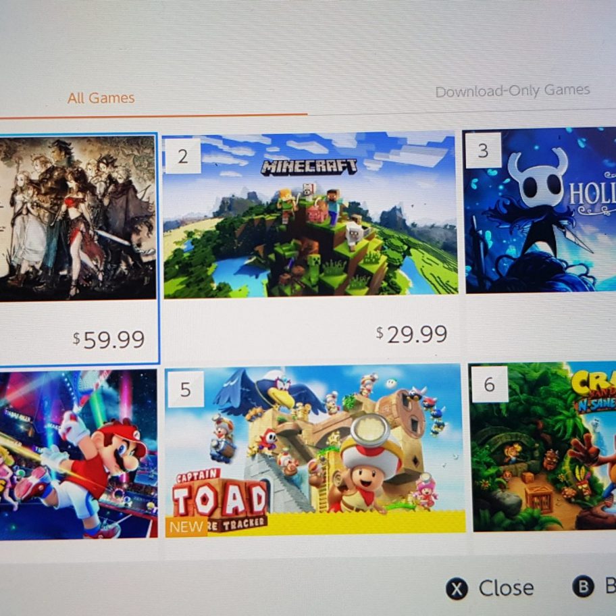Select the Hollow Knight game thumbnail
The image size is (616, 616).
[x=540, y=210]
